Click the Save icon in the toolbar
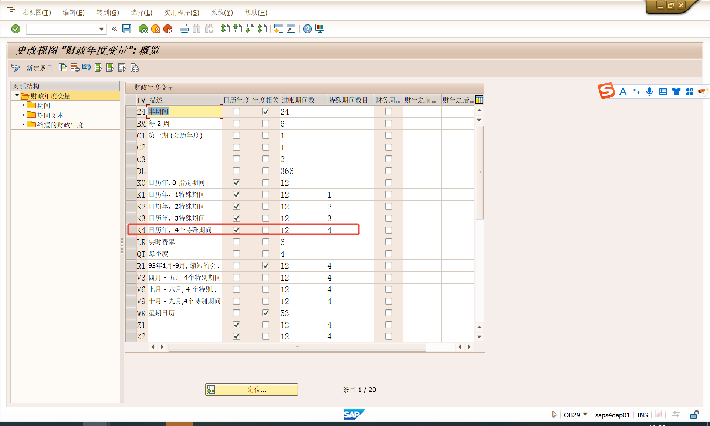Screen dimensions: 710x426 click(x=127, y=29)
